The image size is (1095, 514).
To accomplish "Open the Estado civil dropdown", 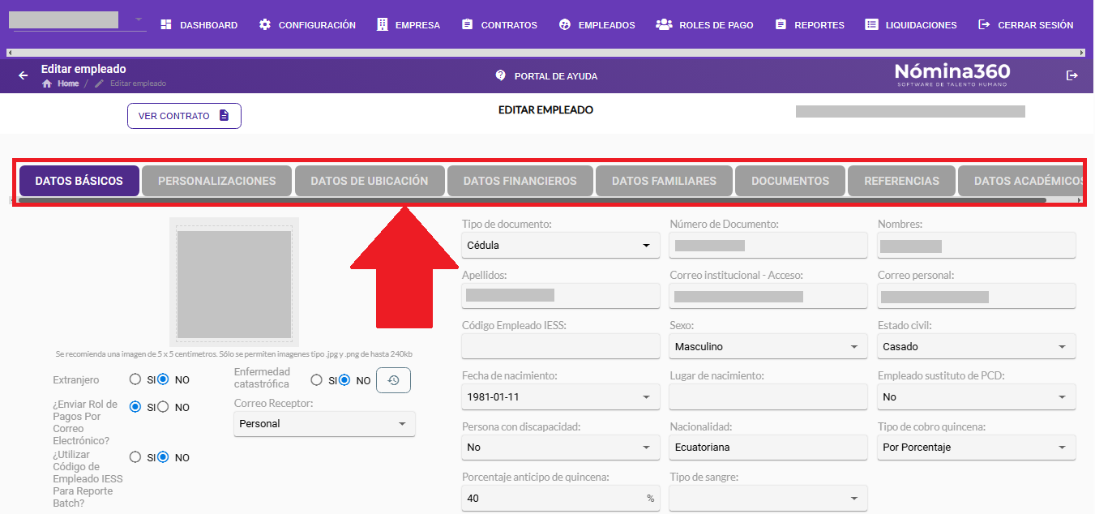I will (977, 346).
